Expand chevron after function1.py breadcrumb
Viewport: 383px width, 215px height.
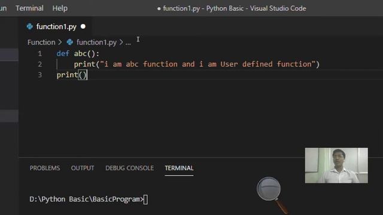tap(121, 42)
